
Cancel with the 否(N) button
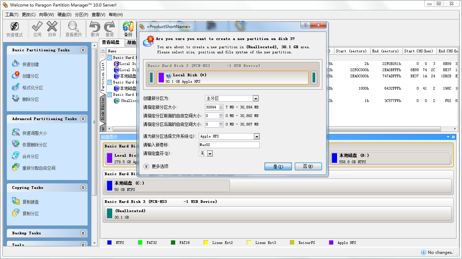308,167
